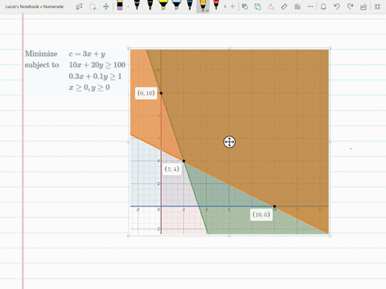This screenshot has height=289, width=386.
Task: Click the Lucas's Notebook » Numerade breadcrumb
Action: 35,6
